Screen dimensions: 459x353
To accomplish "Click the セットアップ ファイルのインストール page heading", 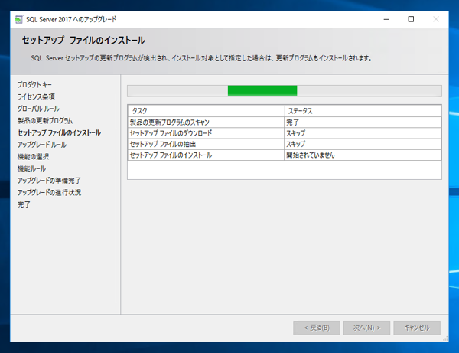I will click(83, 40).
